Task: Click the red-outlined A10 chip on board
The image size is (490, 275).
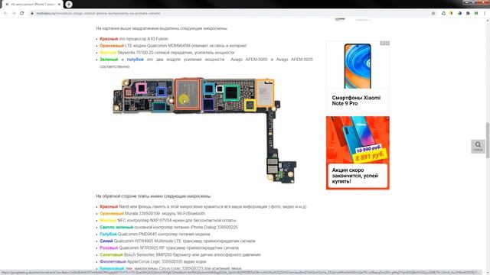Action: click(x=188, y=94)
